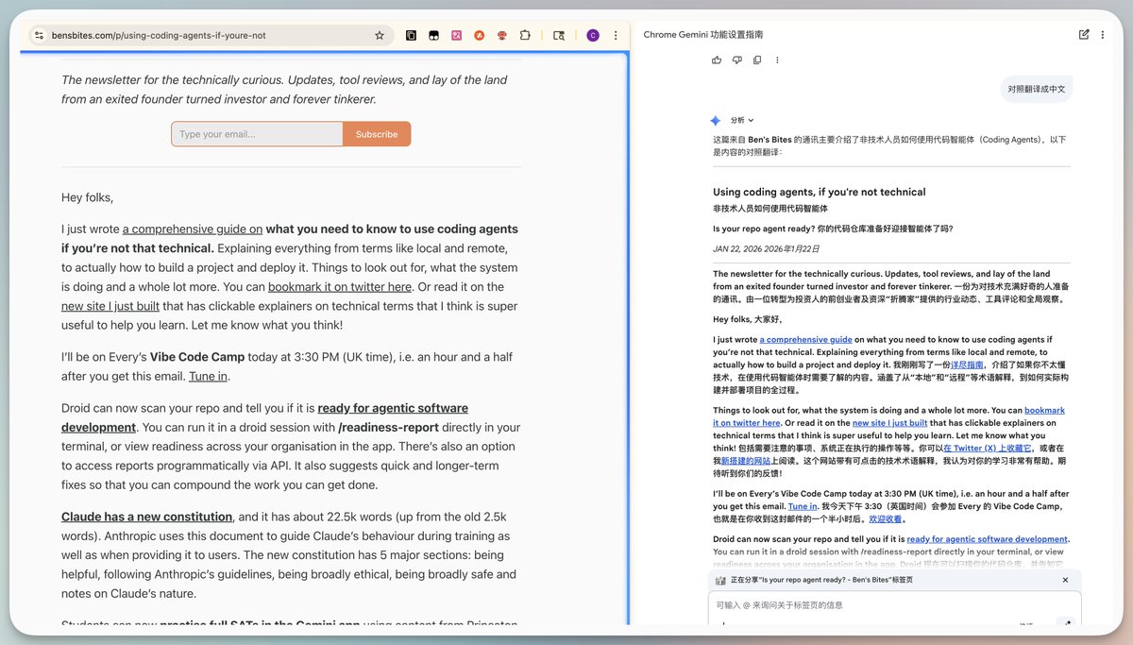Open the first black square extension icon

pyautogui.click(x=411, y=36)
